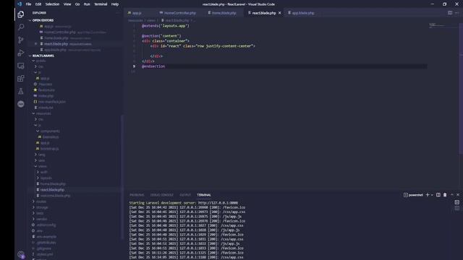The image size is (463, 260).
Task: Expand the storage folder
Action: [x=42, y=207]
